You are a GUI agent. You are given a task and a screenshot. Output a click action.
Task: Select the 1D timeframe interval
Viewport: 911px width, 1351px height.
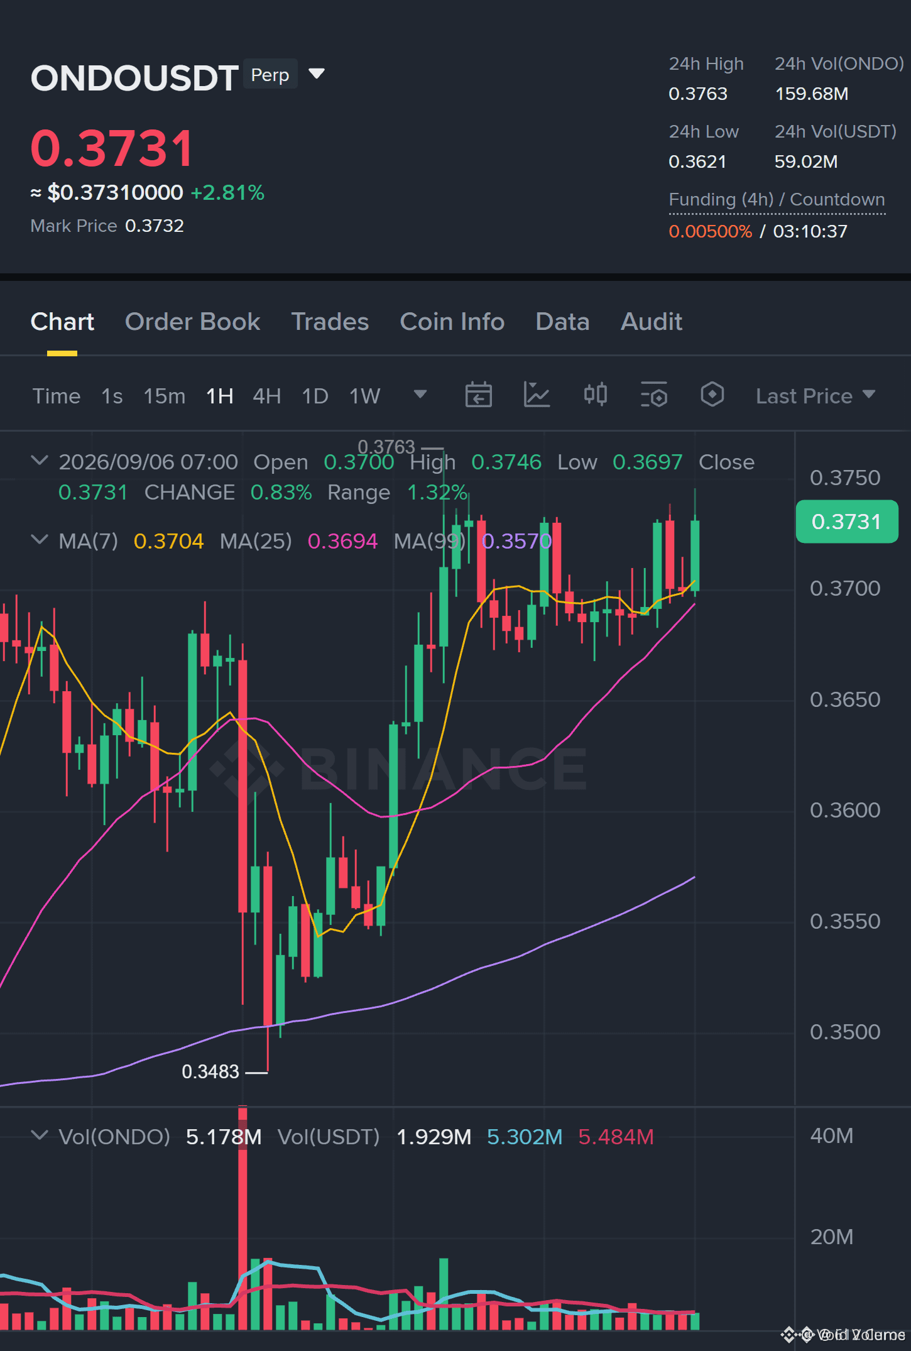coord(315,396)
